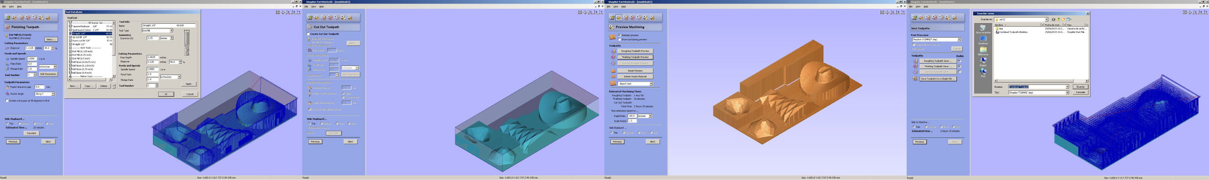
Task: Open inches/sec dropdown in Finishing Toolpath panel
Action: coord(47,67)
